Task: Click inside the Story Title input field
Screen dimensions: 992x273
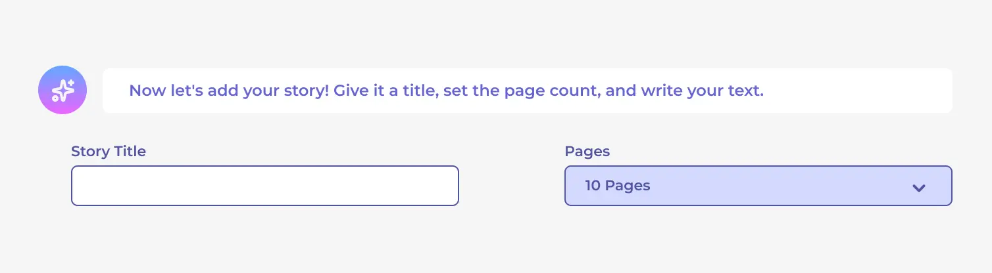Action: coord(264,186)
